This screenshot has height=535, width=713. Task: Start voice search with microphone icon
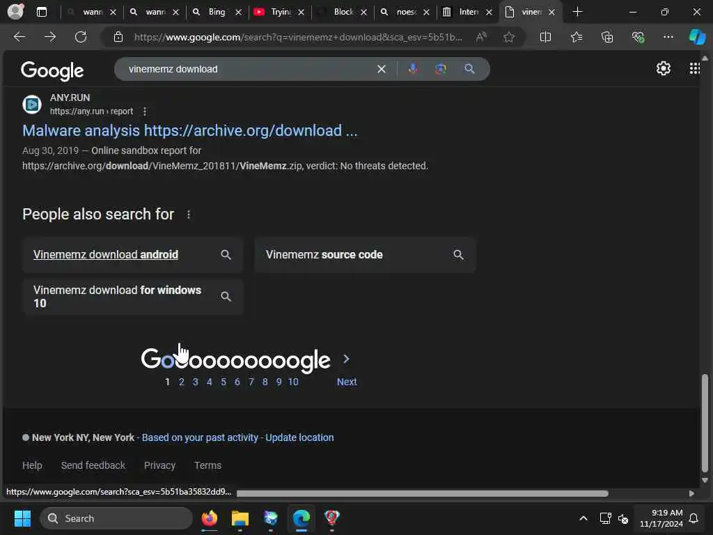pyautogui.click(x=413, y=69)
